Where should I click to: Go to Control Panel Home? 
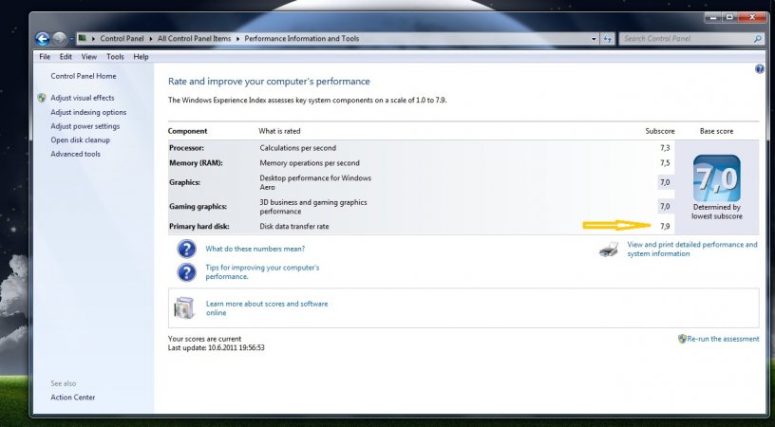tap(84, 76)
